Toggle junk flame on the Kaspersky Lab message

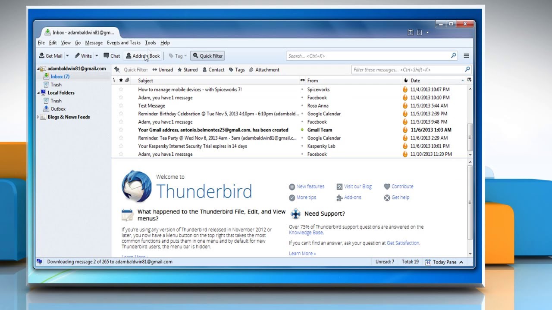405,146
